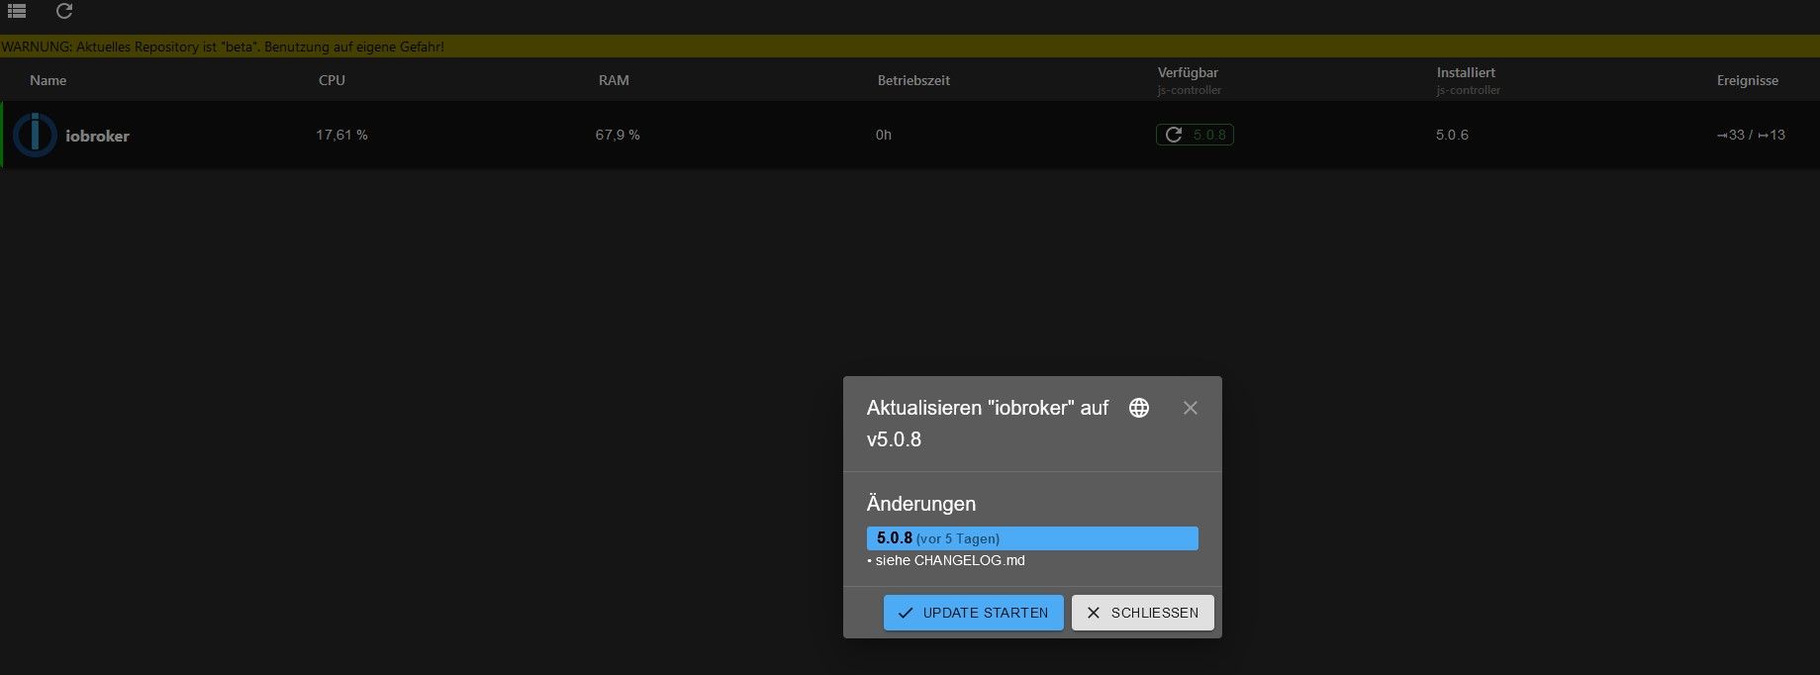Image resolution: width=1820 pixels, height=675 pixels.
Task: Start the update with UPDATE STARTEN
Action: [x=973, y=613]
